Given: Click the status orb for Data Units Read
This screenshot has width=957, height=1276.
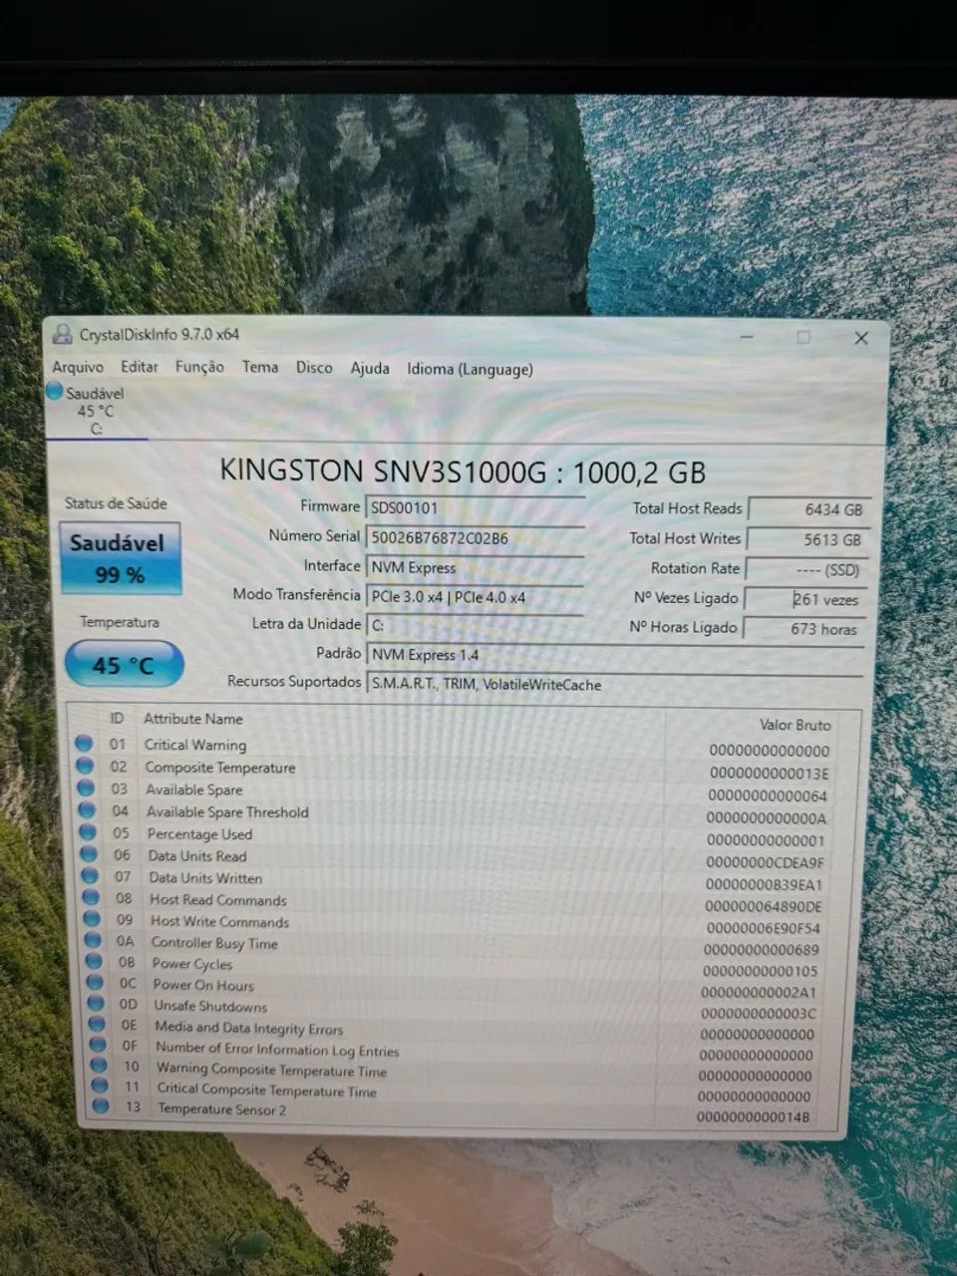Looking at the screenshot, I should (x=89, y=854).
